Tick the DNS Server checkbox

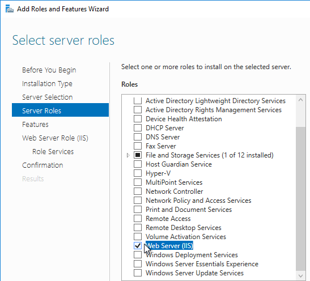tap(138, 137)
